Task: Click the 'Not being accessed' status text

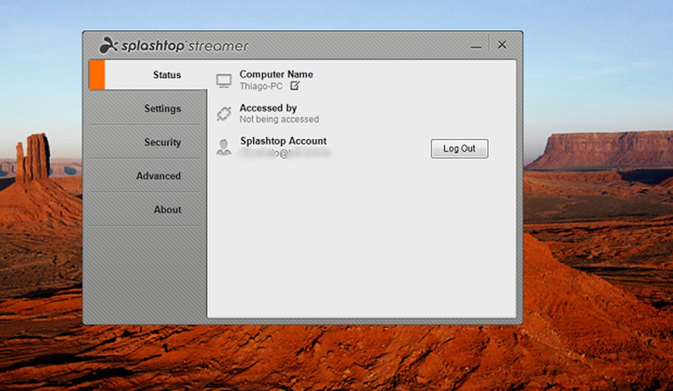Action: point(279,119)
